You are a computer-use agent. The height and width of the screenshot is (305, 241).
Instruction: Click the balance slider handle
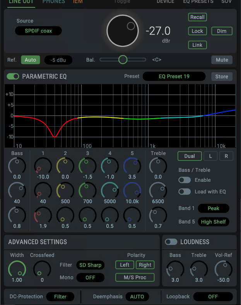pyautogui.click(x=123, y=60)
